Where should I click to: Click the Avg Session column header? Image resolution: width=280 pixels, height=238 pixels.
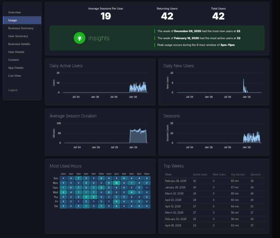[238, 174]
